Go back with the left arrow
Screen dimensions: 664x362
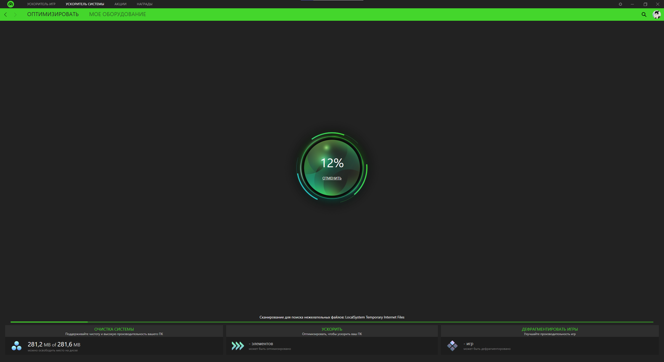coord(6,15)
